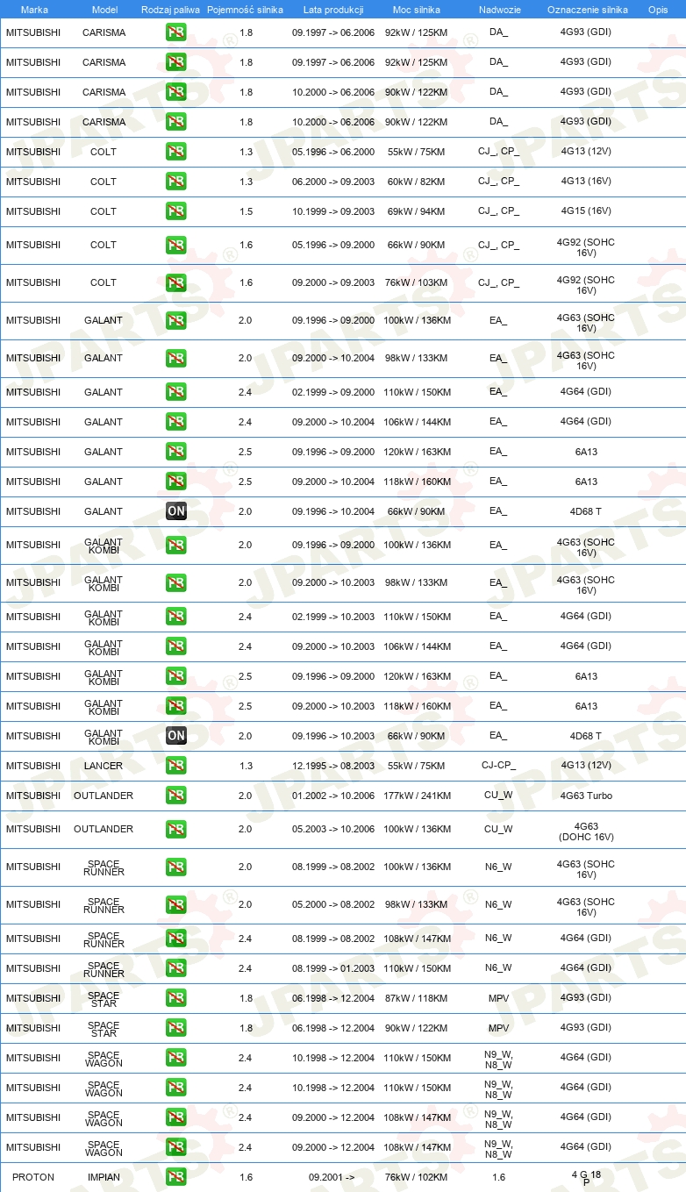Viewport: 686px width, 1192px height.
Task: Click the Pojemność silnika column header
Action: pyautogui.click(x=245, y=10)
